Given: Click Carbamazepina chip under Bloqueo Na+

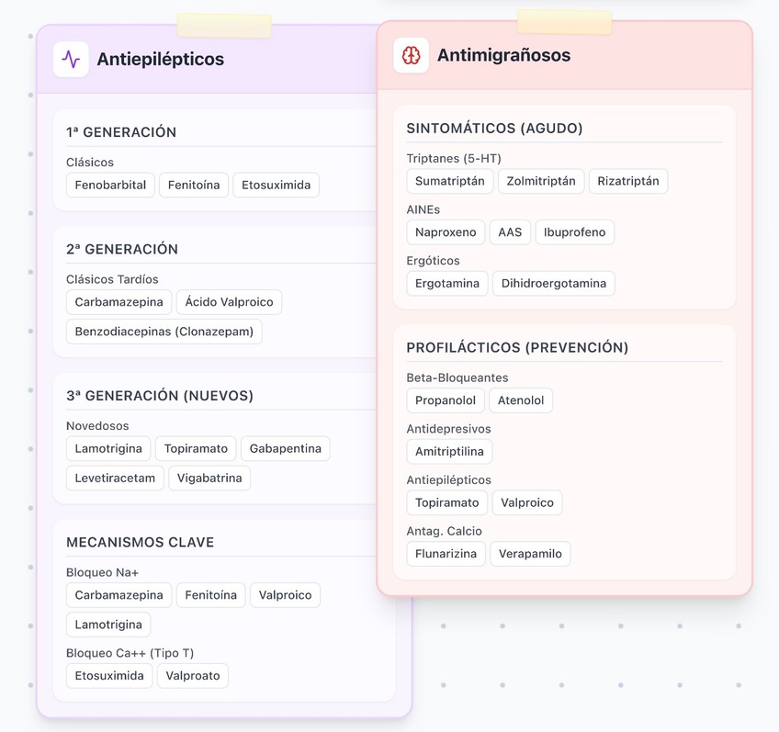Looking at the screenshot, I should (x=119, y=595).
